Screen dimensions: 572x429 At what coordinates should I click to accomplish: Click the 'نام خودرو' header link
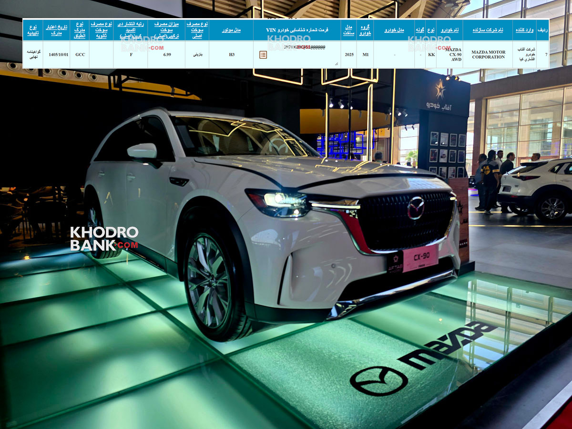pyautogui.click(x=449, y=30)
